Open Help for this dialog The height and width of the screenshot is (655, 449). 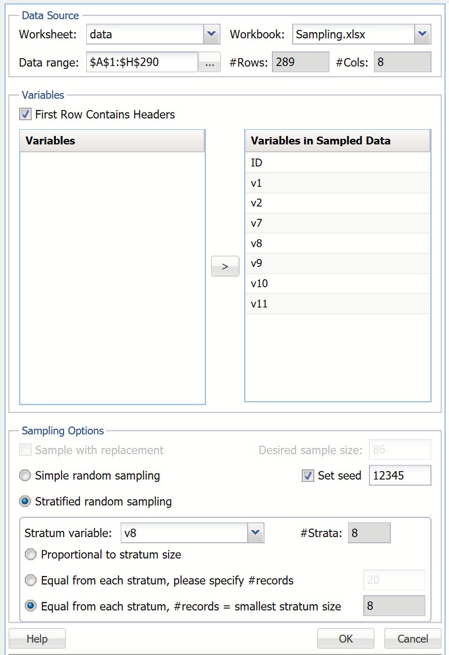point(37,639)
